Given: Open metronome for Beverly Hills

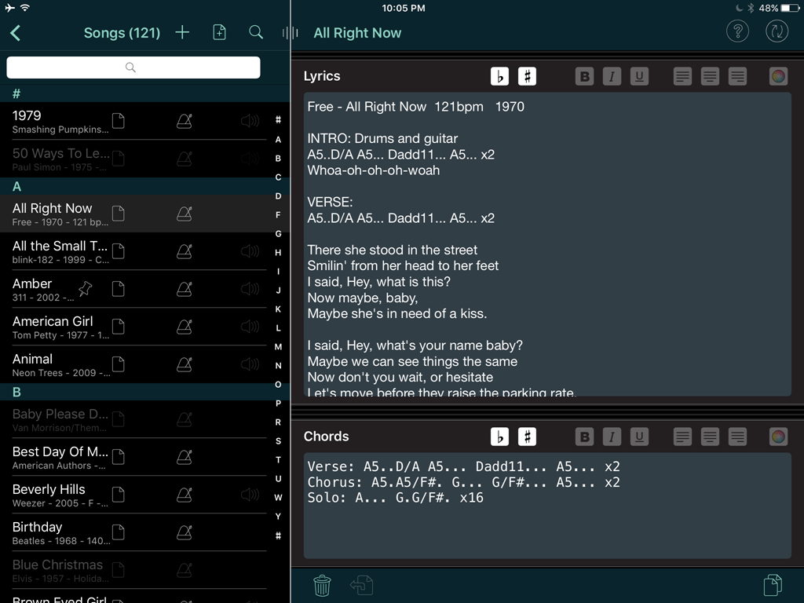Looking at the screenshot, I should 184,495.
